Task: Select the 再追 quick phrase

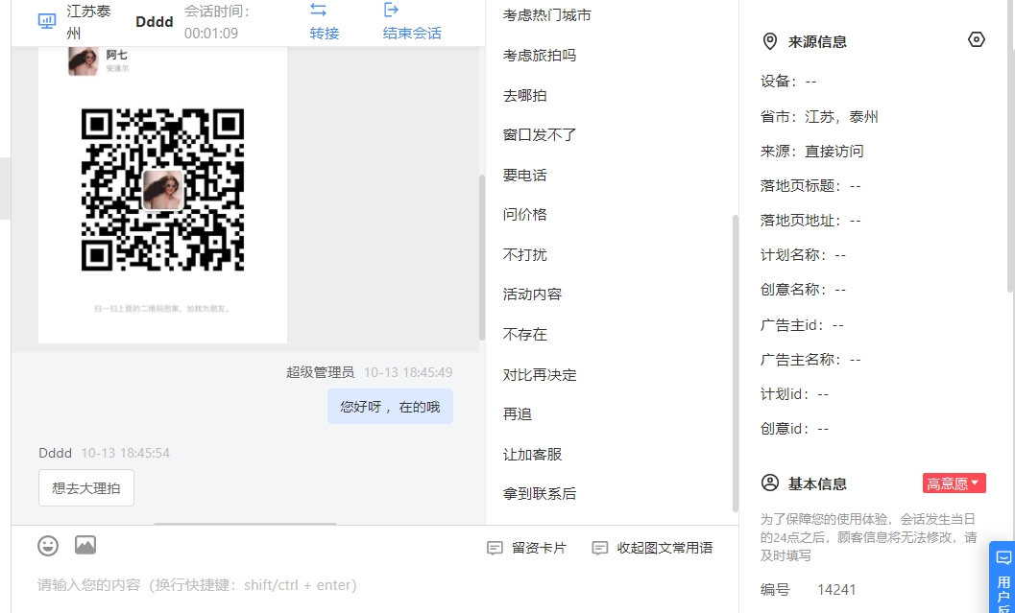Action: click(x=518, y=414)
